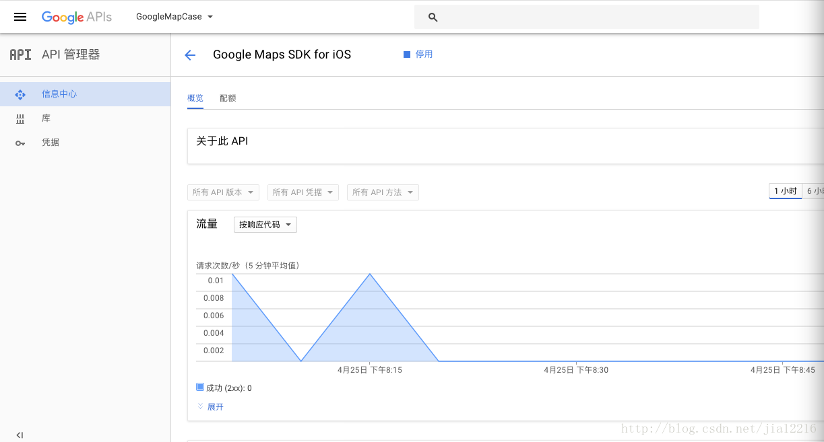Click the 4月25日 下午8:30 axis label
824x442 pixels.
576,370
